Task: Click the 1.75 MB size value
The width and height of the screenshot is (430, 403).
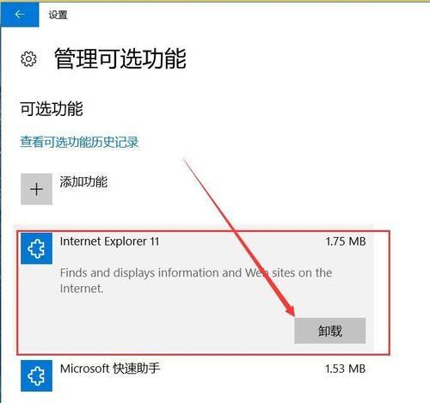Action: pos(346,241)
